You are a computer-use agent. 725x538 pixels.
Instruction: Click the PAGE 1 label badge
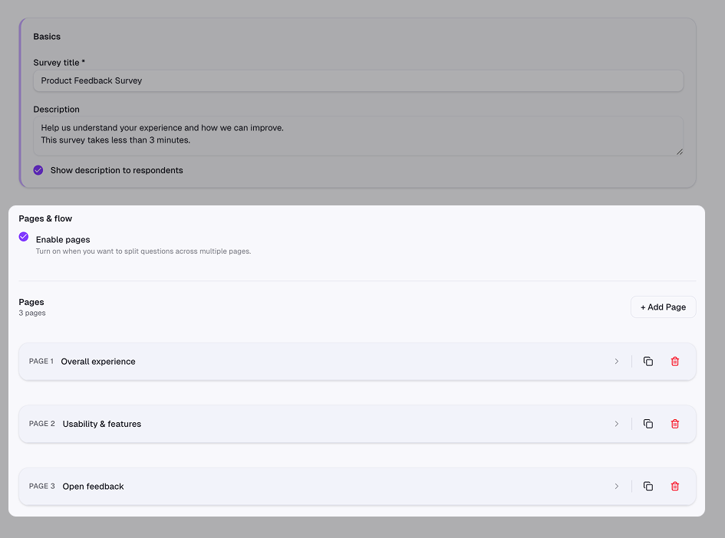[x=41, y=361]
